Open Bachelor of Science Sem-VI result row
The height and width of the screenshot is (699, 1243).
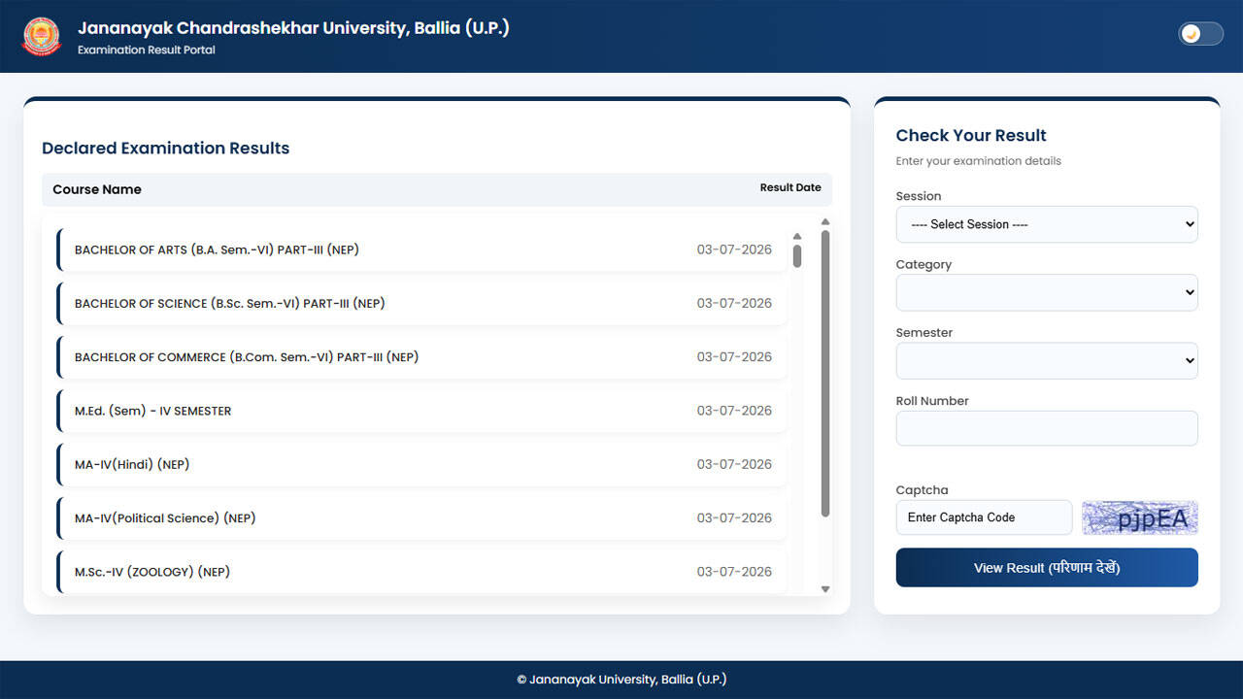pos(421,303)
